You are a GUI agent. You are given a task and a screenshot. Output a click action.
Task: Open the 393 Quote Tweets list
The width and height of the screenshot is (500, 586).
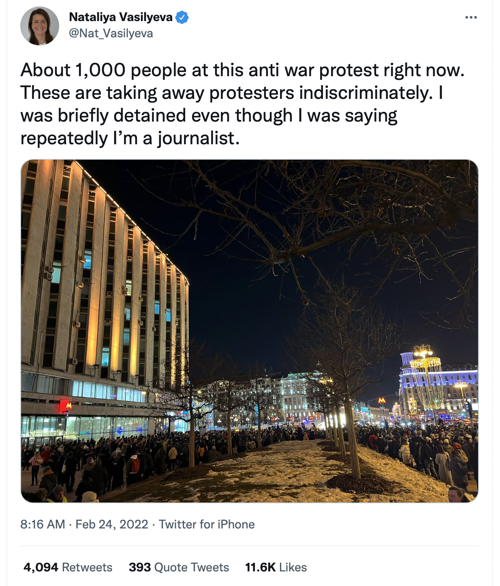(179, 567)
